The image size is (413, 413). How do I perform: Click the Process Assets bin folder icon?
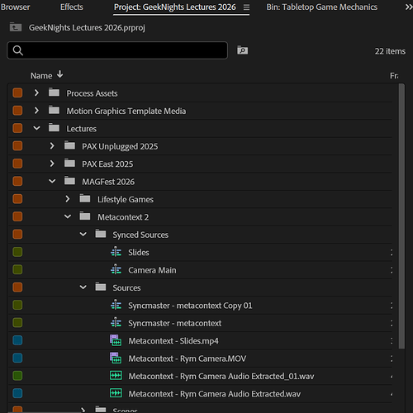click(x=54, y=93)
